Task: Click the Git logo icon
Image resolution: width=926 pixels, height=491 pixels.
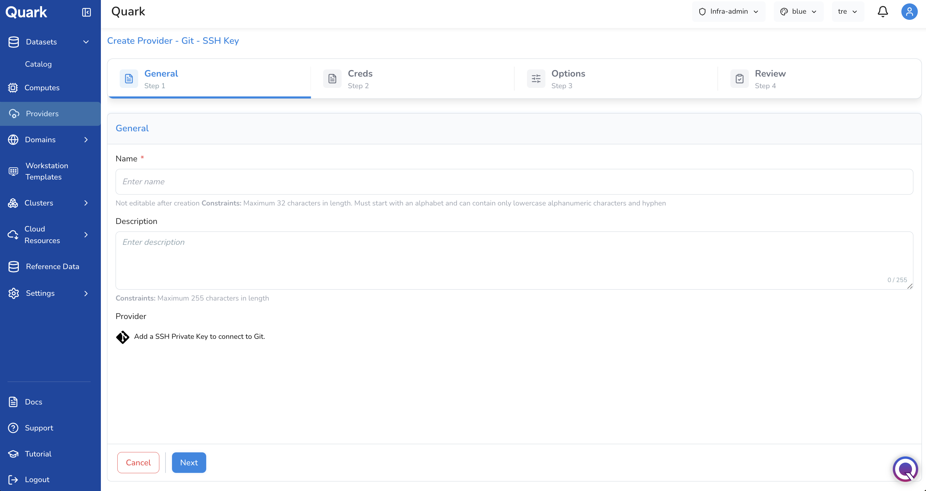Action: click(x=122, y=337)
